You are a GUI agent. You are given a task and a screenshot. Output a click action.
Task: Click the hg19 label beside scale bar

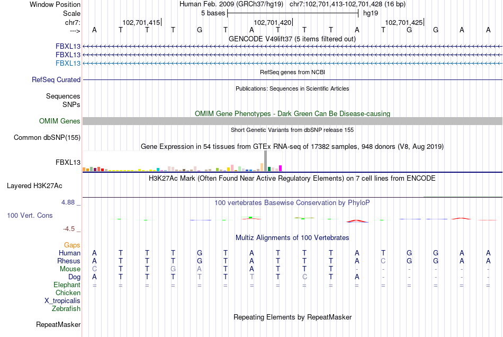[x=371, y=13]
